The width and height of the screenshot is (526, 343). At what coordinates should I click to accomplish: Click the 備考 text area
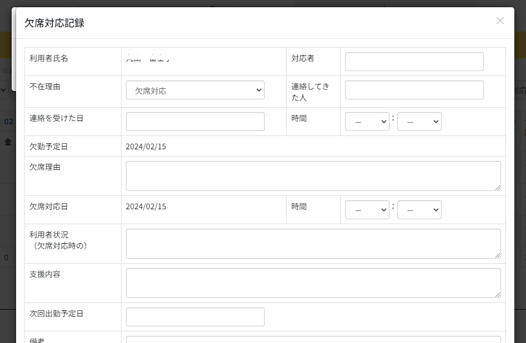313,339
